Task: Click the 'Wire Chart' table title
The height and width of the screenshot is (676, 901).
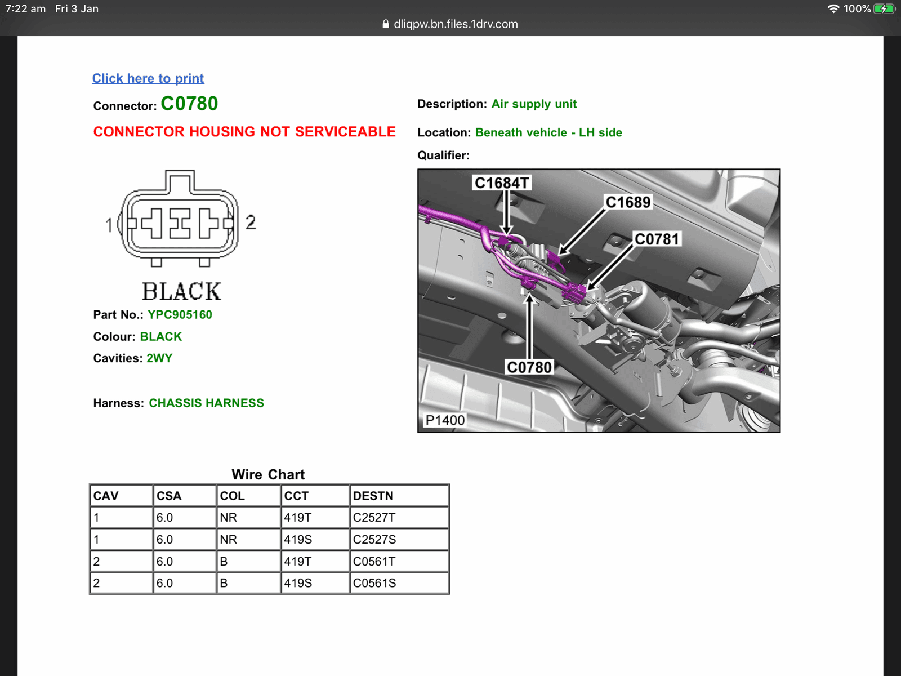Action: (x=268, y=474)
